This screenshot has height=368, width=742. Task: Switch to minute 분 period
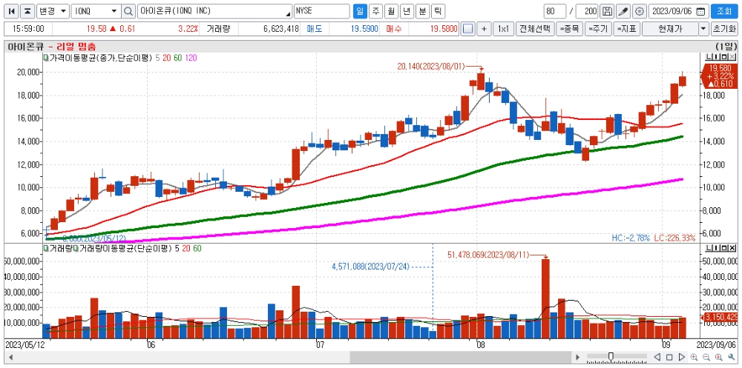(x=423, y=11)
